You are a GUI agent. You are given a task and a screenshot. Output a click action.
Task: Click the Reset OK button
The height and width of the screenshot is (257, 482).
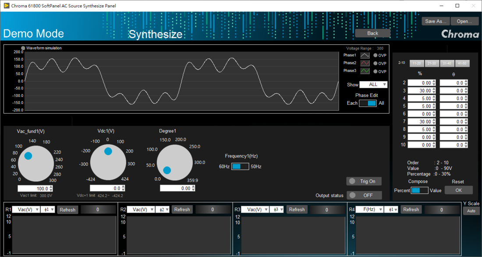pos(458,190)
